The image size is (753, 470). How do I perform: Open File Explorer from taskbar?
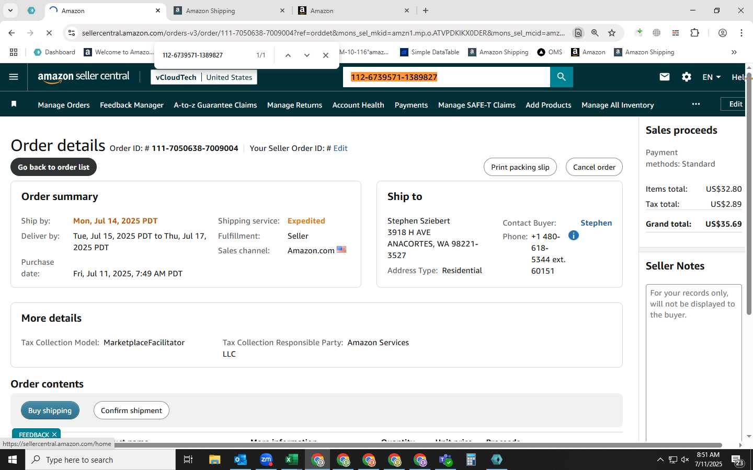[214, 460]
